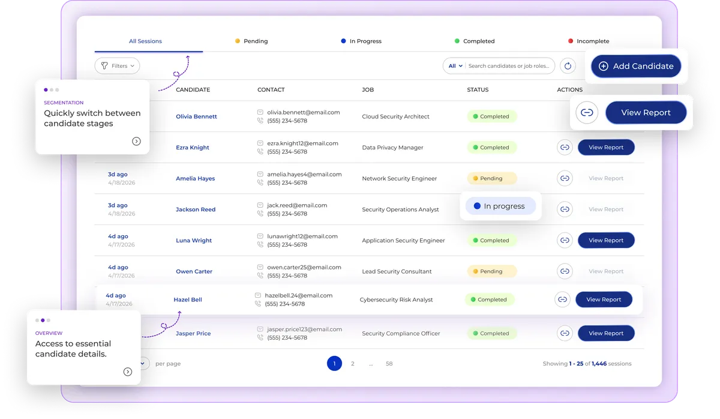Click the mail icon for ezra.knight12@email.com
The width and height of the screenshot is (720, 419).
[260, 143]
